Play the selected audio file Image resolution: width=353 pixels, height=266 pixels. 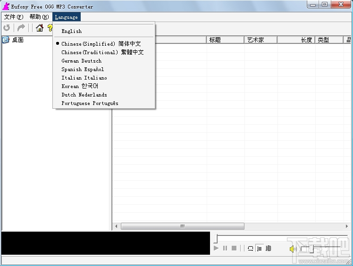coord(216,248)
